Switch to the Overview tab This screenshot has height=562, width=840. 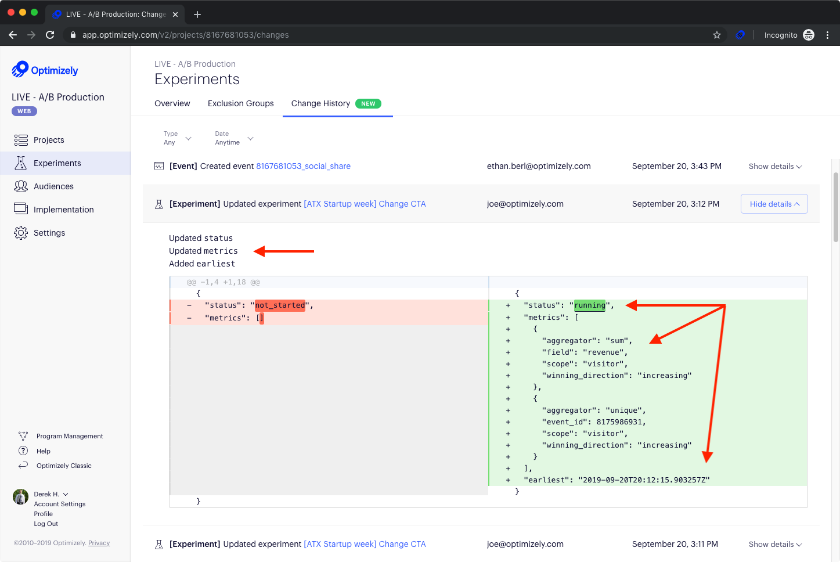tap(172, 103)
